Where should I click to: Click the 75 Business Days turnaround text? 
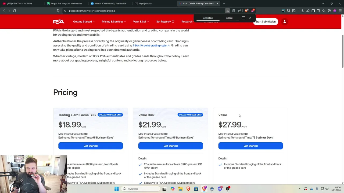(x=263, y=138)
